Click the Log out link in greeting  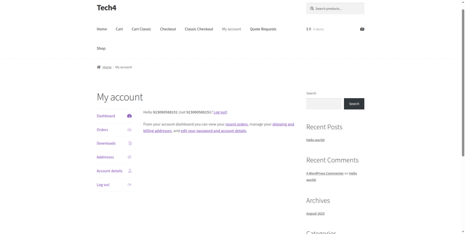pyautogui.click(x=220, y=112)
